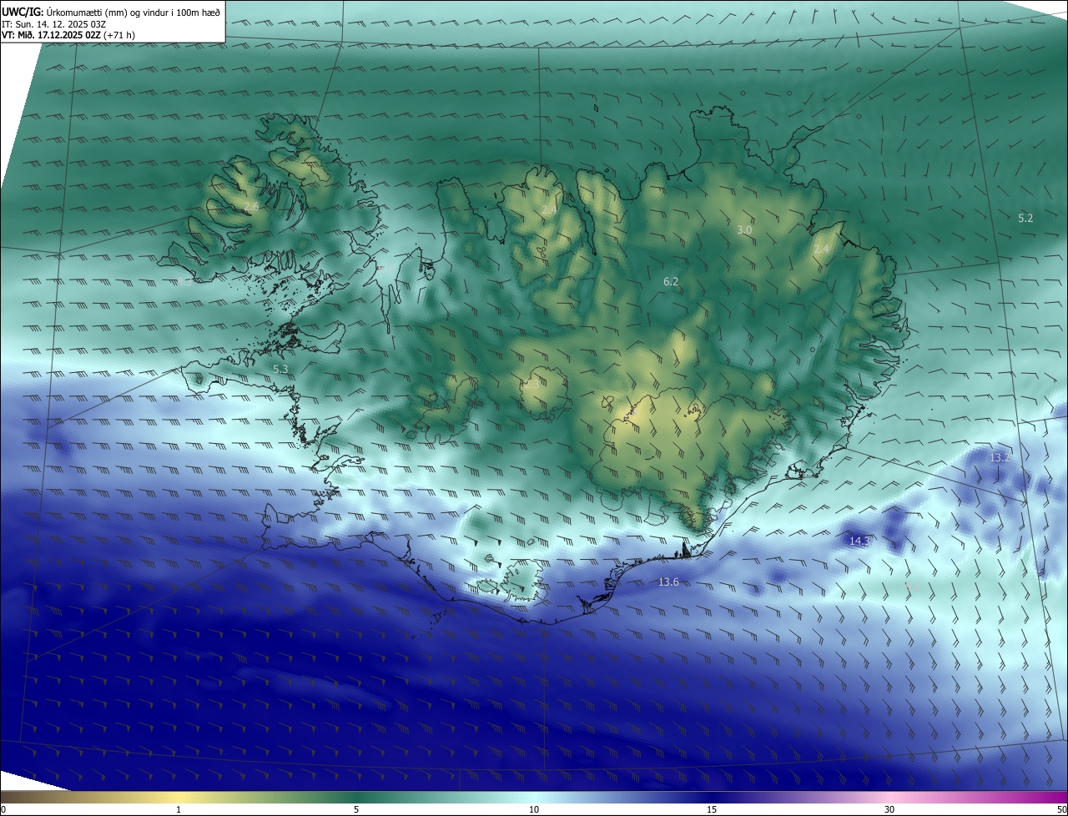Image resolution: width=1068 pixels, height=816 pixels.
Task: Click the 13.2 value near the east edge
Action: point(1000,457)
